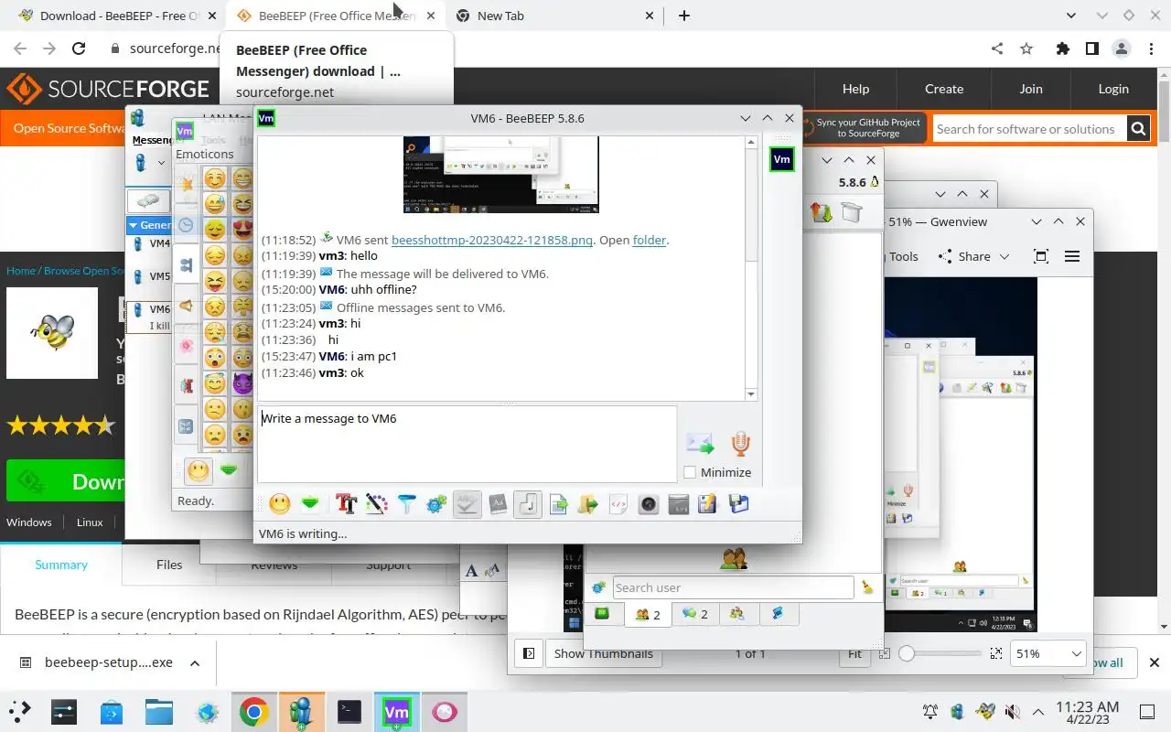
Task: Open the Summary tab on SourceForge
Action: [61, 565]
